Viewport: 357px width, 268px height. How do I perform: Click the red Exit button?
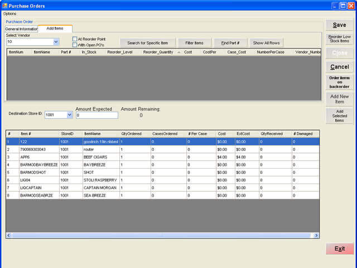[339, 249]
